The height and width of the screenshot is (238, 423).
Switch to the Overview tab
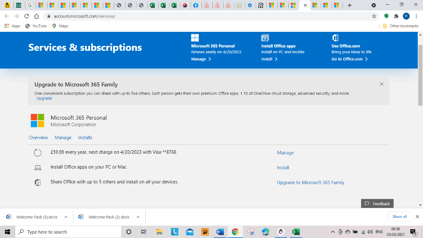click(x=38, y=138)
